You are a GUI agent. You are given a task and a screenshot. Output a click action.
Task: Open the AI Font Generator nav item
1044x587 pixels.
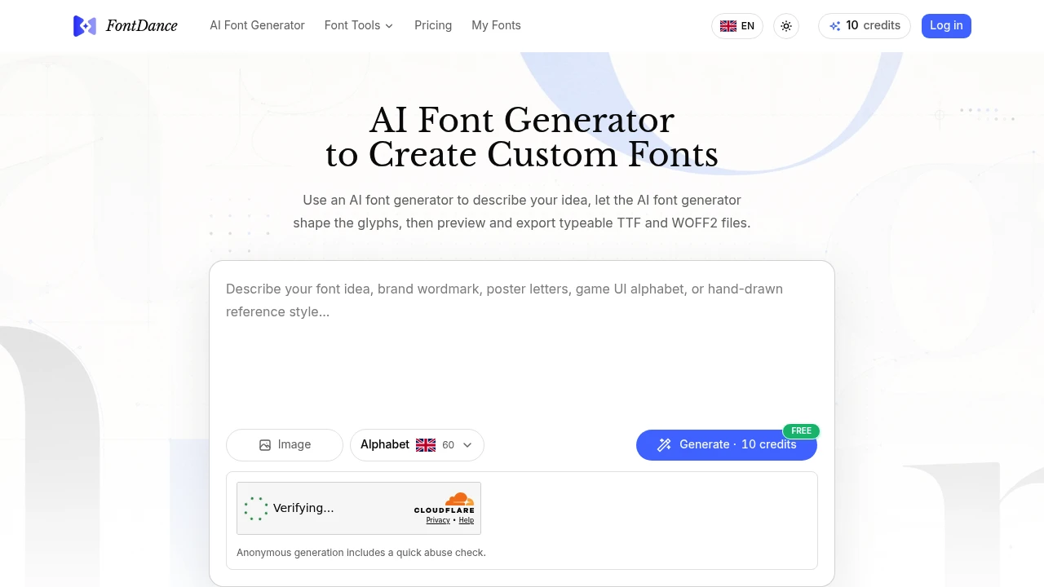pos(257,25)
